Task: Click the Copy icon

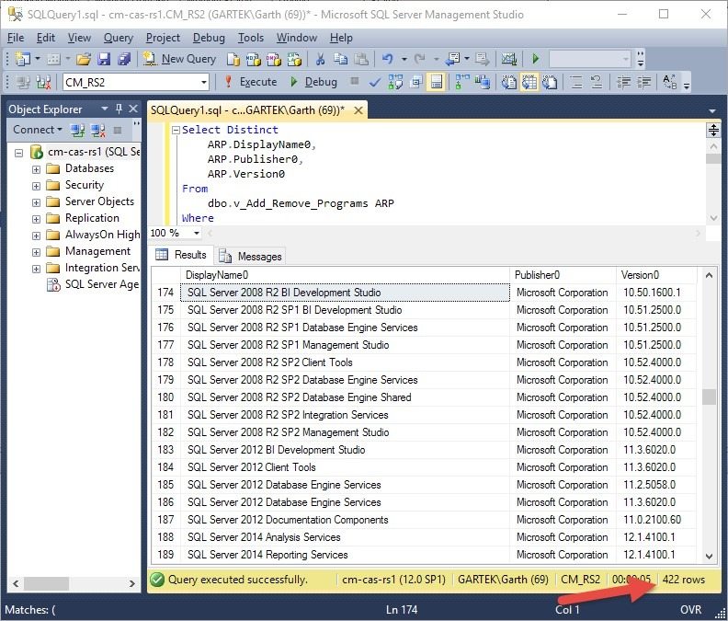Action: click(x=341, y=59)
